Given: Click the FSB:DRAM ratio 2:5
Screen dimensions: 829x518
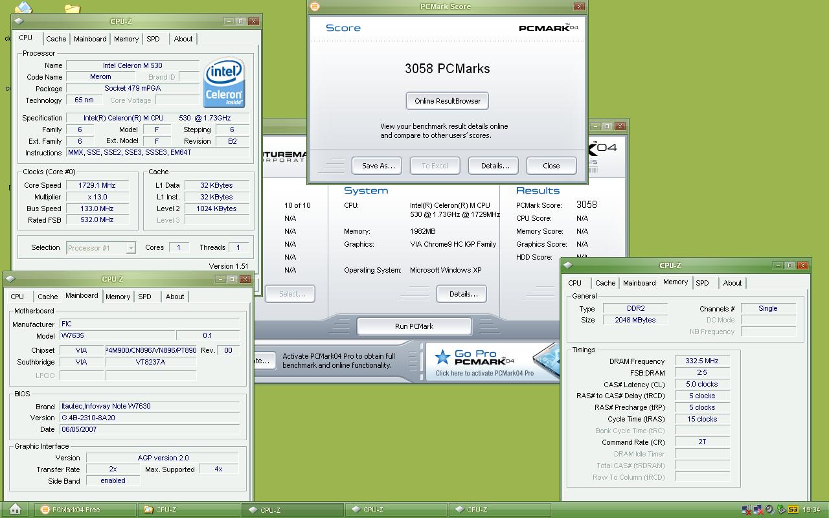Looking at the screenshot, I should coord(702,373).
